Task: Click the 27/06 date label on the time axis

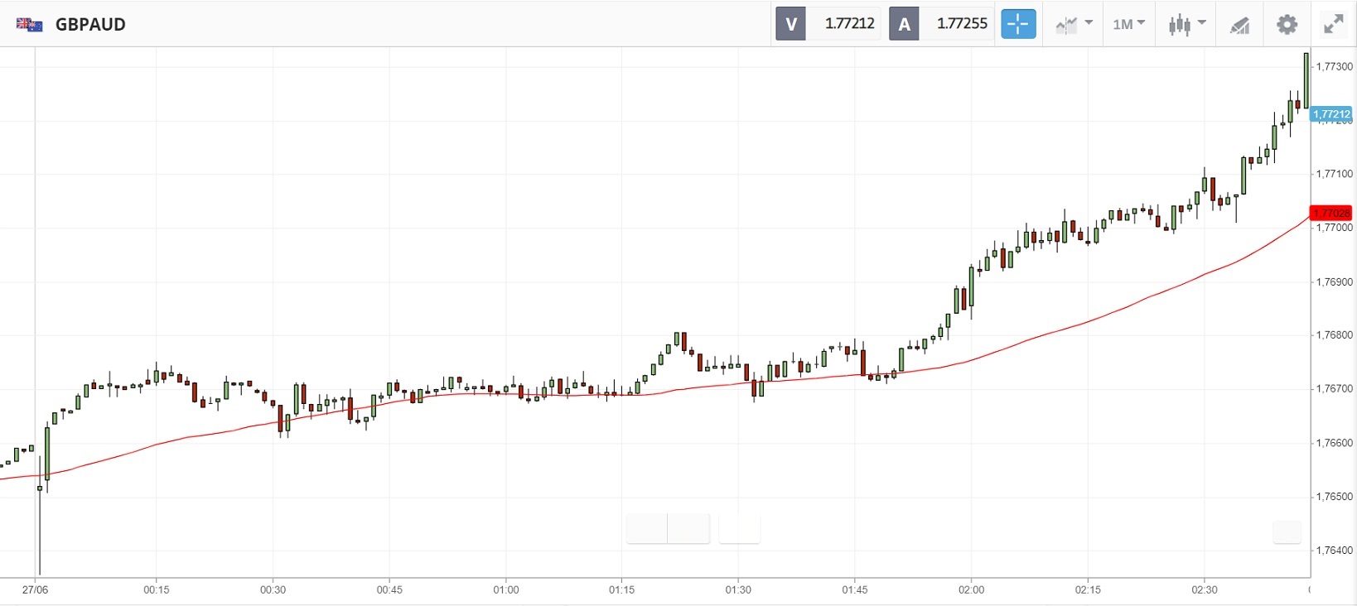Action: pos(36,590)
